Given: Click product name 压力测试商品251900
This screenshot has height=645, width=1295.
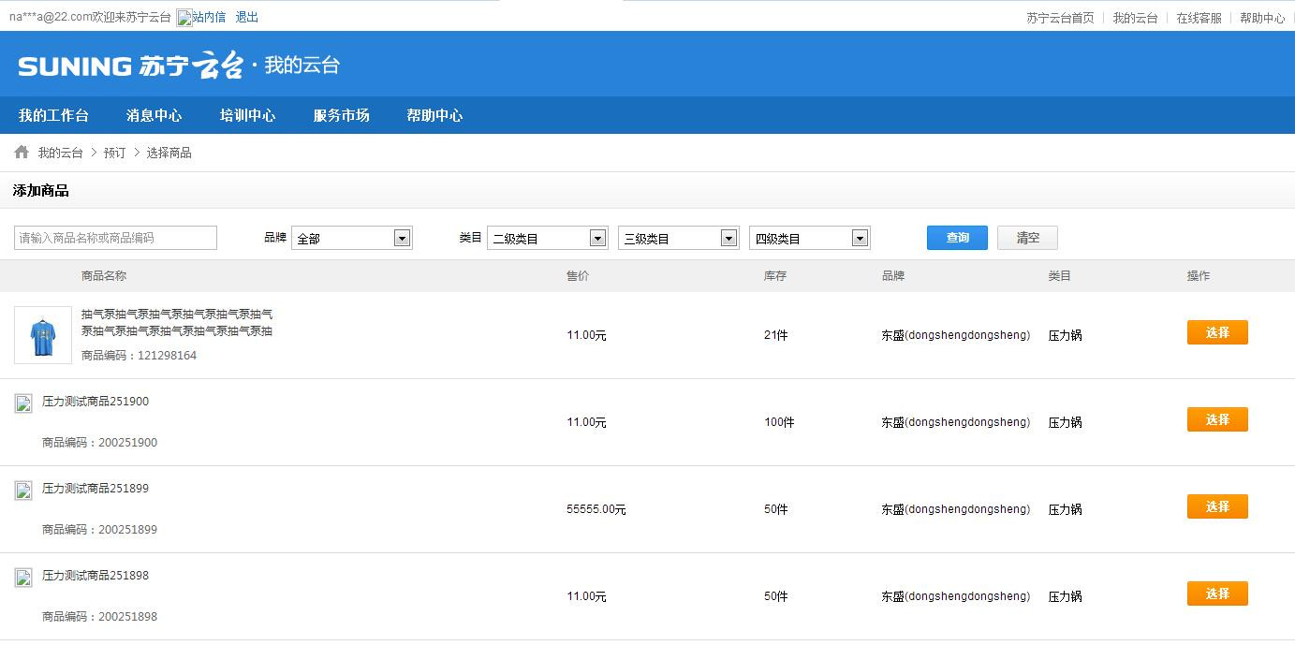Looking at the screenshot, I should click(96, 402).
